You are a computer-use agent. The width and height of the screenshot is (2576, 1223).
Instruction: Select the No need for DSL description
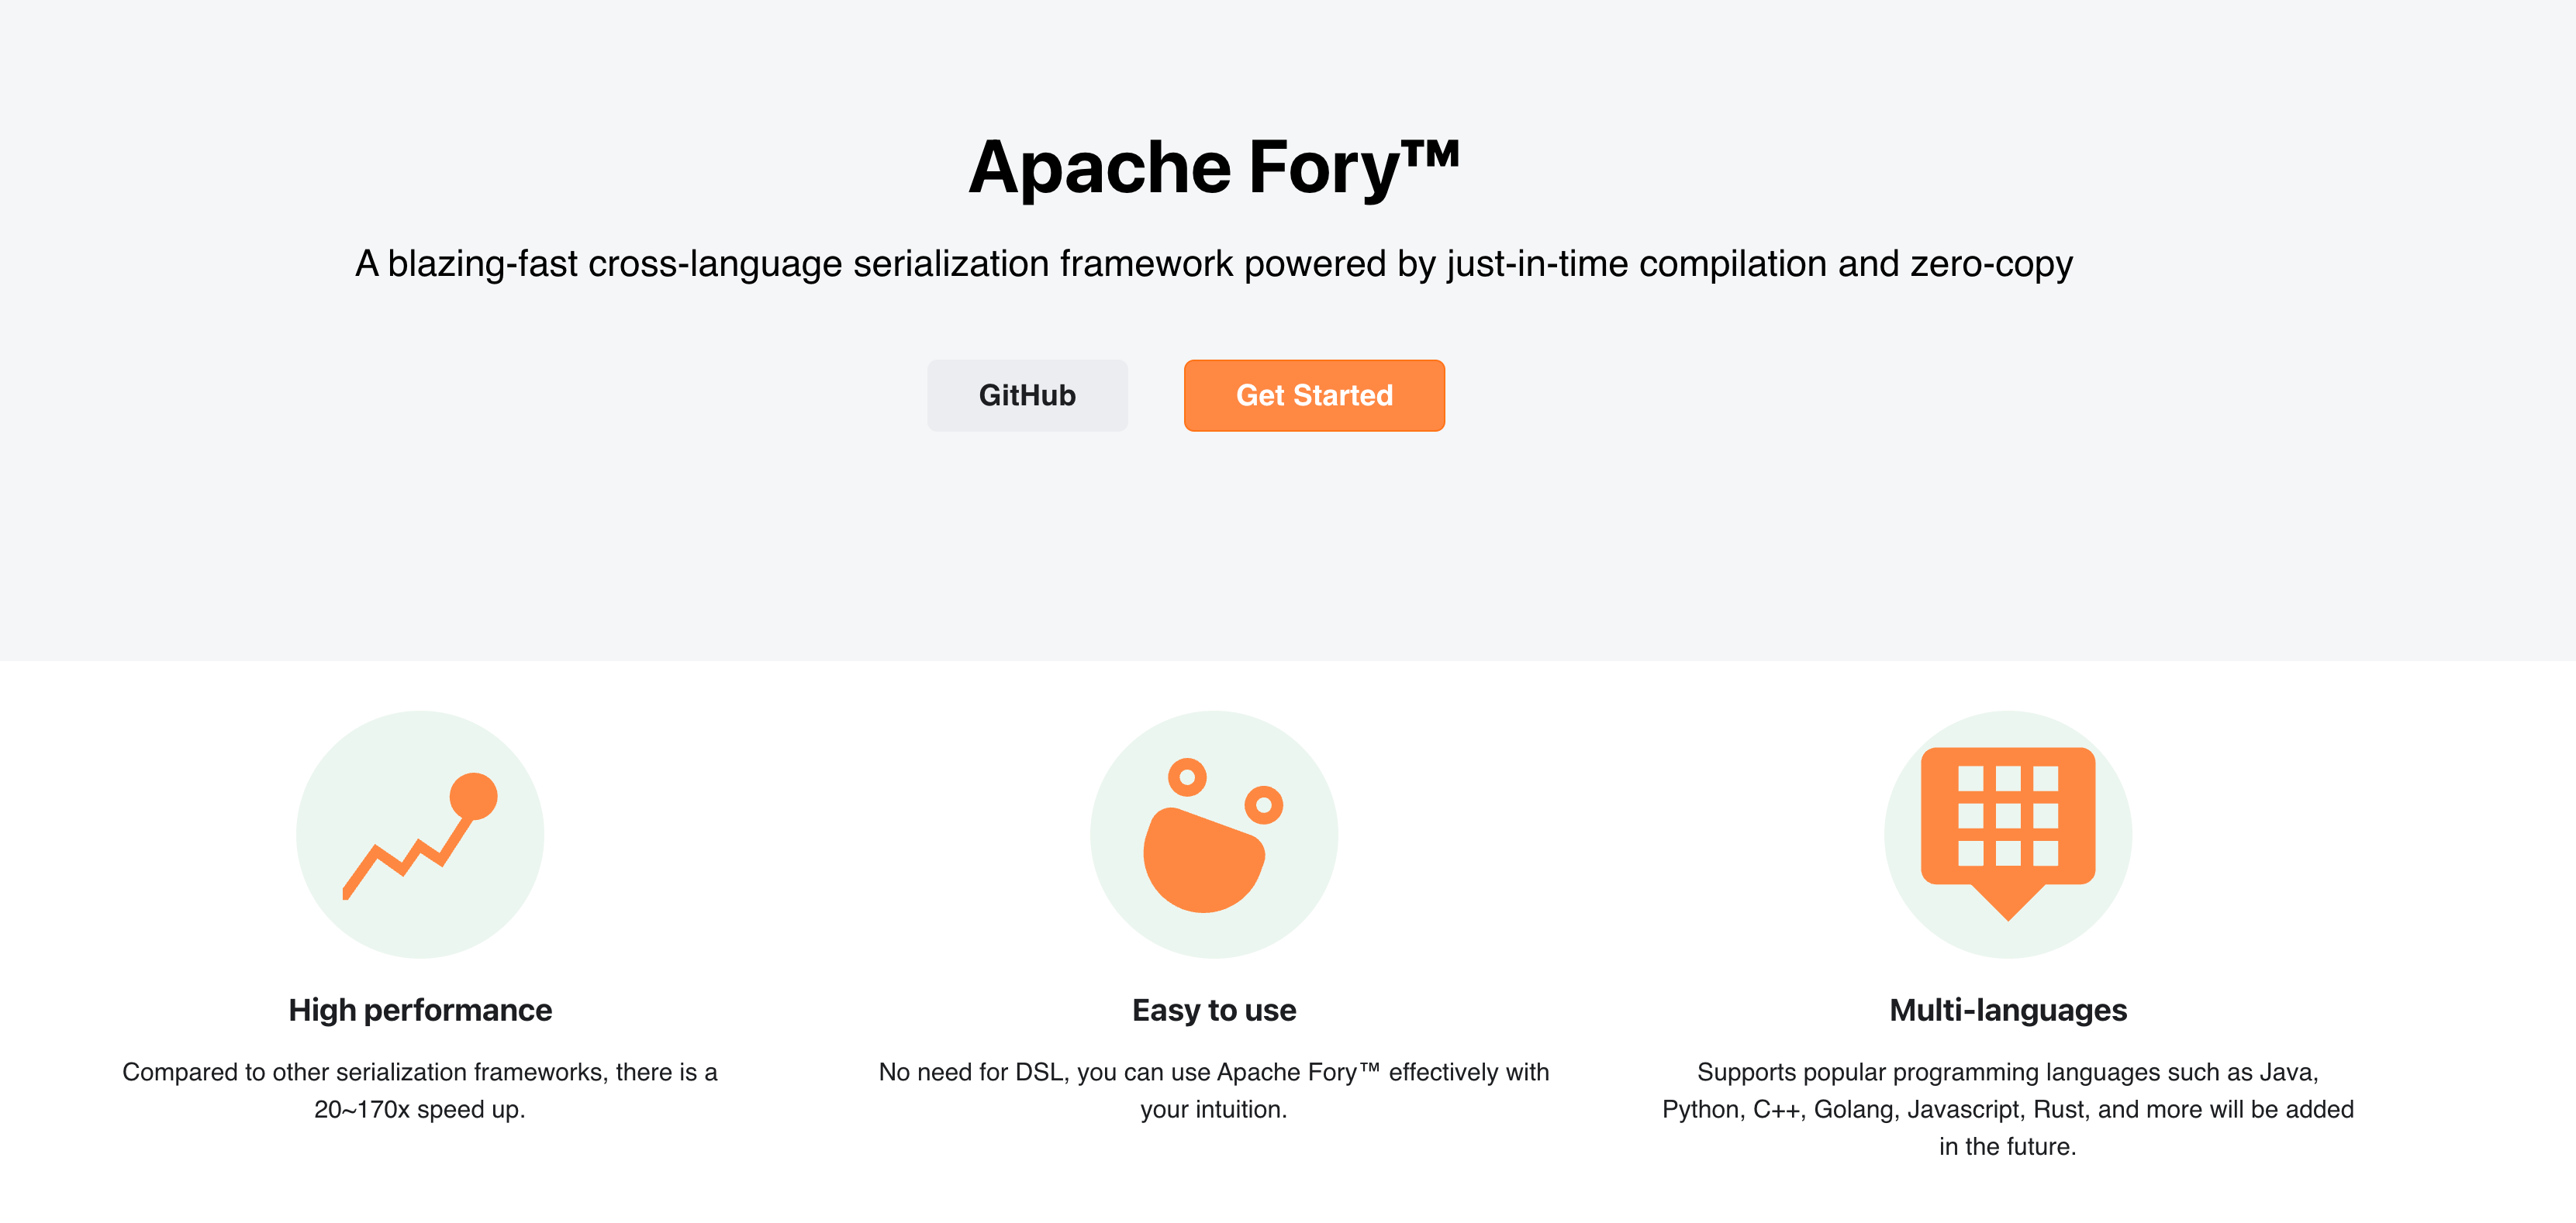click(x=1214, y=1090)
